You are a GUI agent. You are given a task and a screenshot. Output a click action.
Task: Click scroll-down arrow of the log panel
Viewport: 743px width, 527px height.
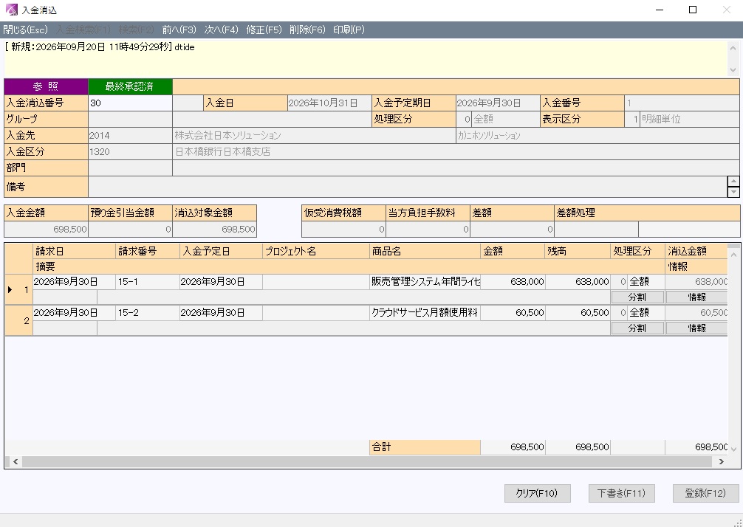(733, 69)
